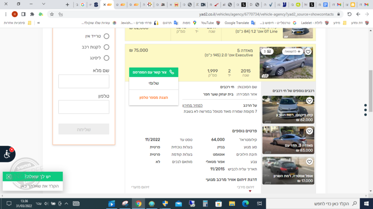Viewport: 373px width, 209px height.
Task: Show phone number (הצגת מספר טלפון)
Action: (x=154, y=98)
